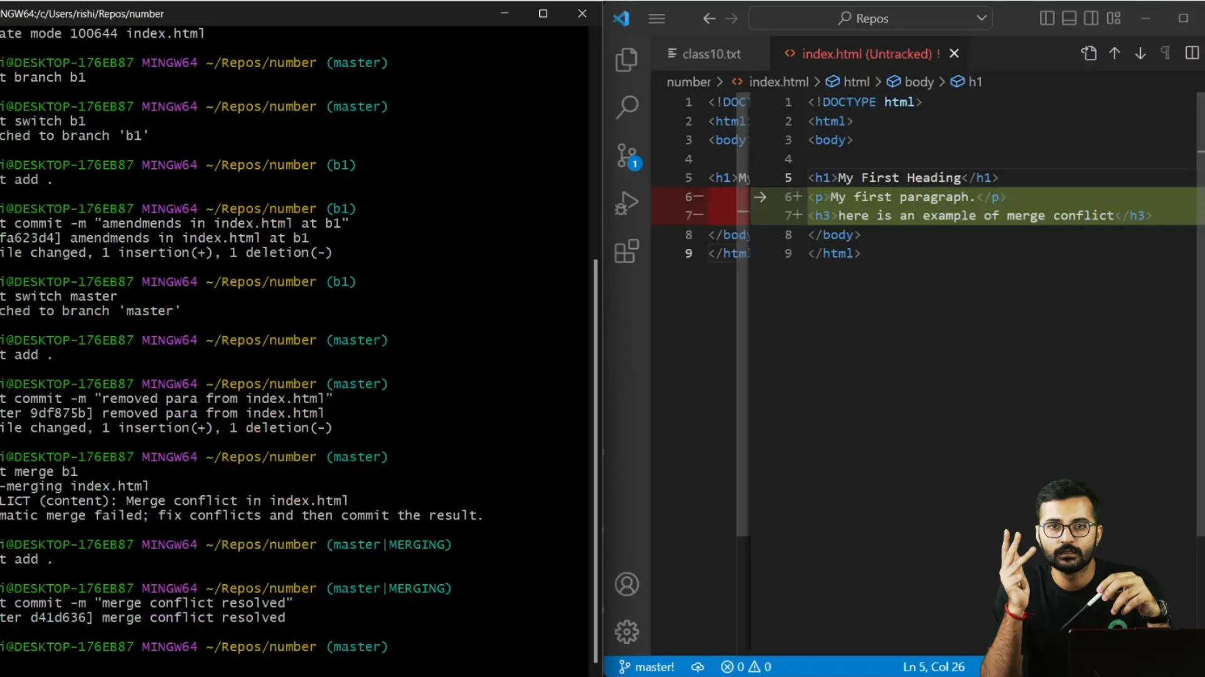Toggle the secondary side bar layout button
The height and width of the screenshot is (677, 1205).
1091,18
